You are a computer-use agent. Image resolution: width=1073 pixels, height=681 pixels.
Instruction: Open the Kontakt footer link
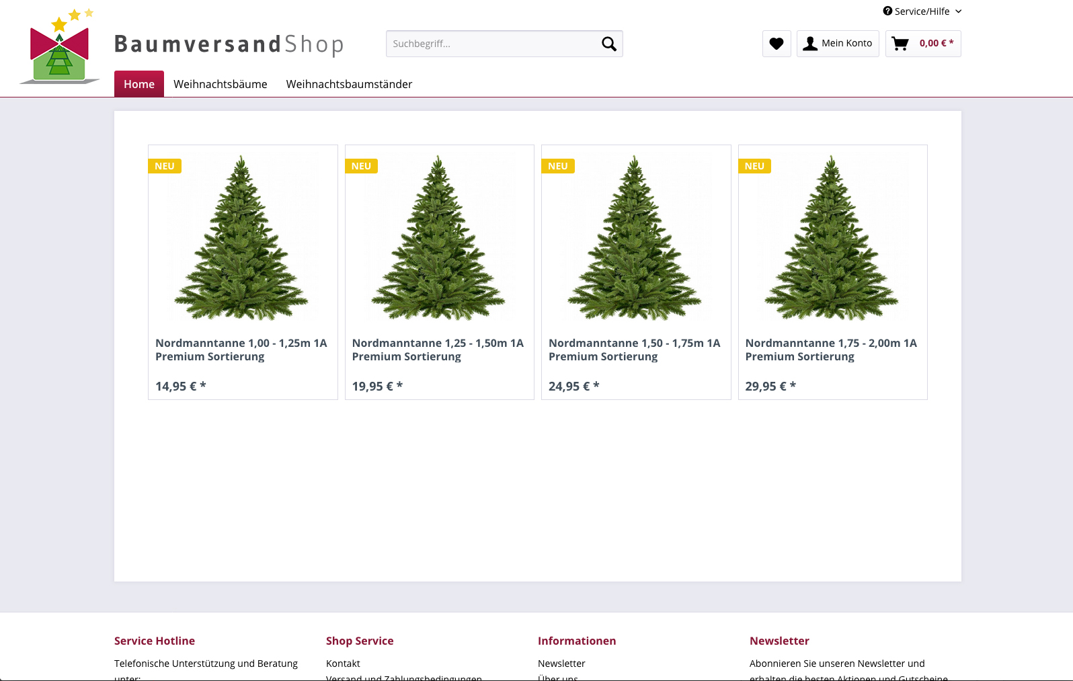343,664
